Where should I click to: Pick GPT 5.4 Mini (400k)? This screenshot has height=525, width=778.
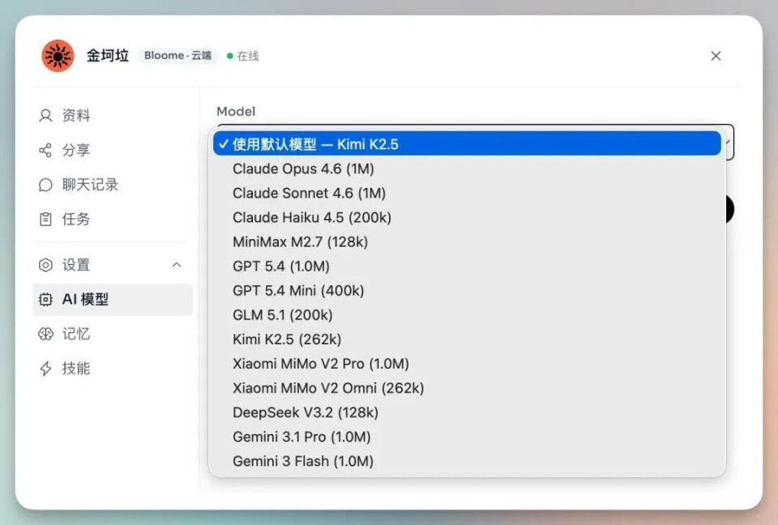298,291
